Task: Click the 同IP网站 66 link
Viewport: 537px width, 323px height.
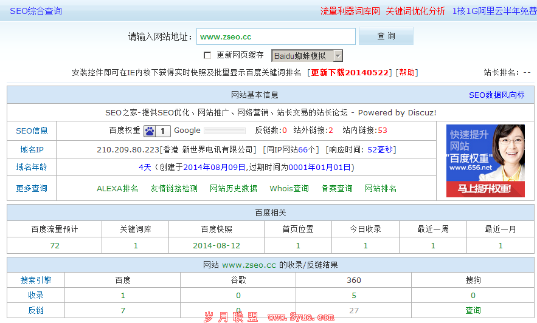Action: 303,150
